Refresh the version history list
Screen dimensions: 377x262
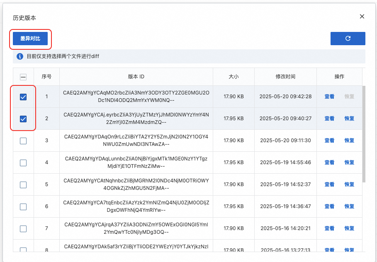[348, 39]
